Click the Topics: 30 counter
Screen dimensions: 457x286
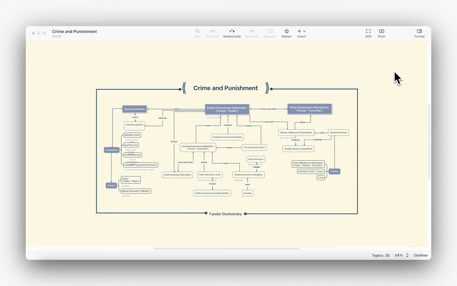(381, 255)
